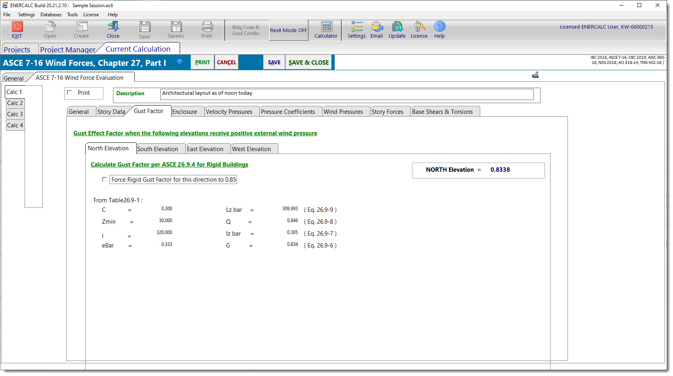Viewport: 673px width, 376px height.
Task: Click the Settings toolbar icon
Action: [x=357, y=27]
